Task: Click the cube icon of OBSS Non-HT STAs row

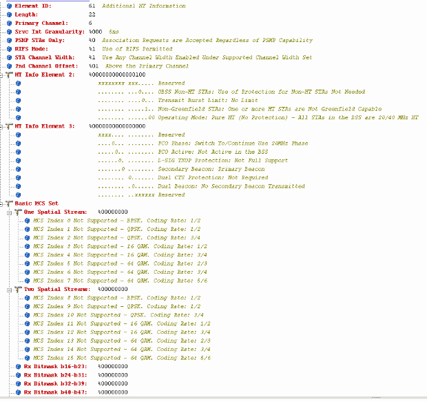Action: [18, 92]
